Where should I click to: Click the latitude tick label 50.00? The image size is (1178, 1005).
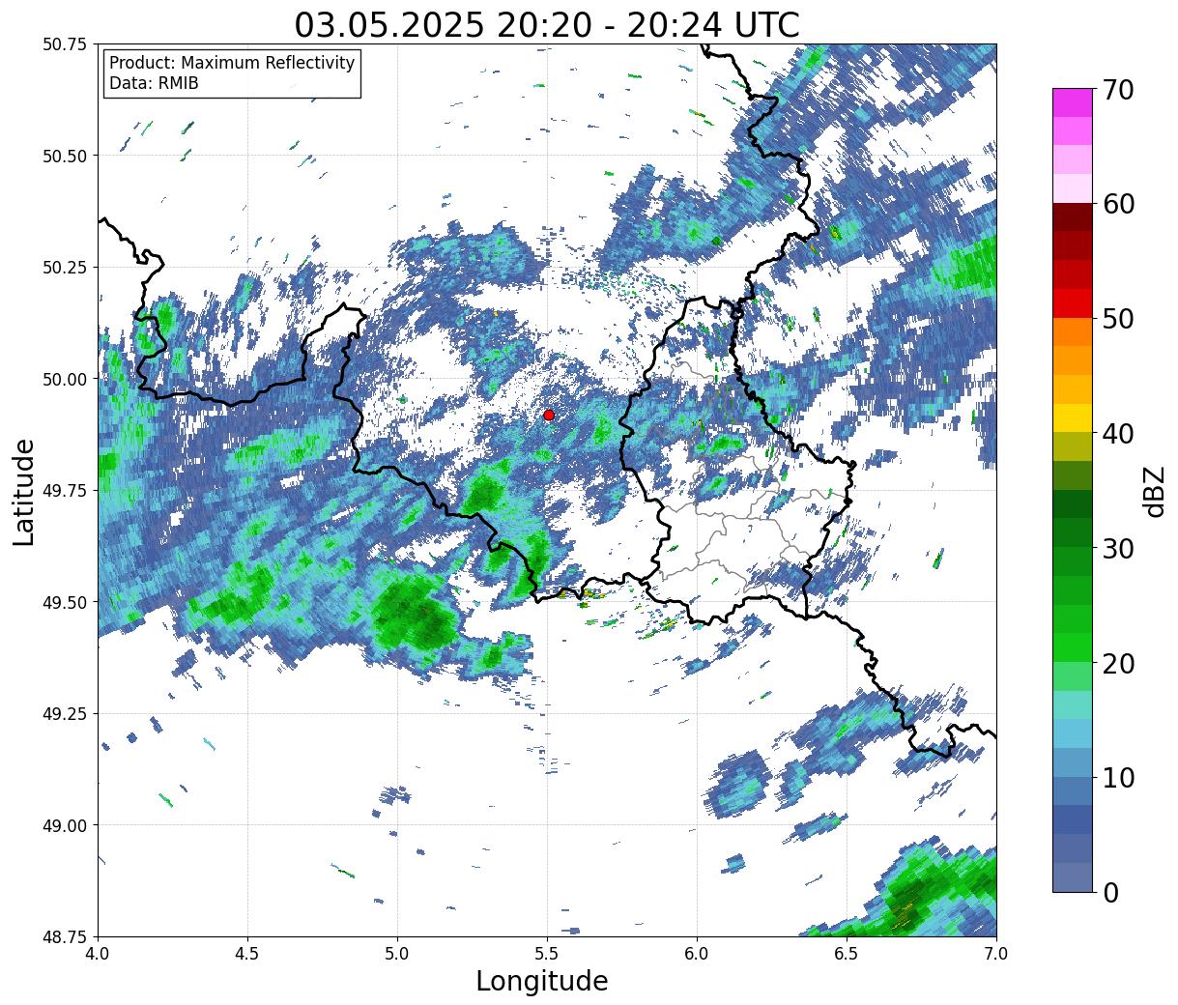(65, 379)
